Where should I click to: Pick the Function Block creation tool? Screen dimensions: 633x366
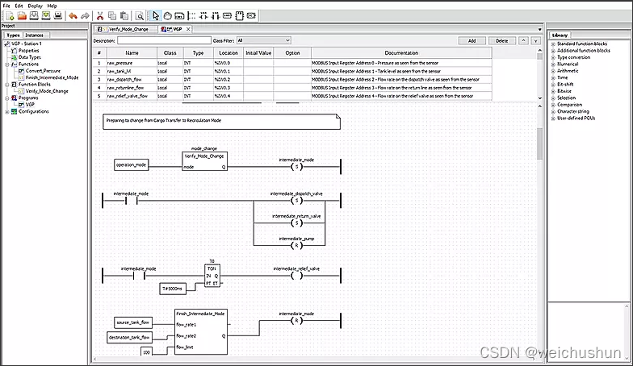pos(240,16)
